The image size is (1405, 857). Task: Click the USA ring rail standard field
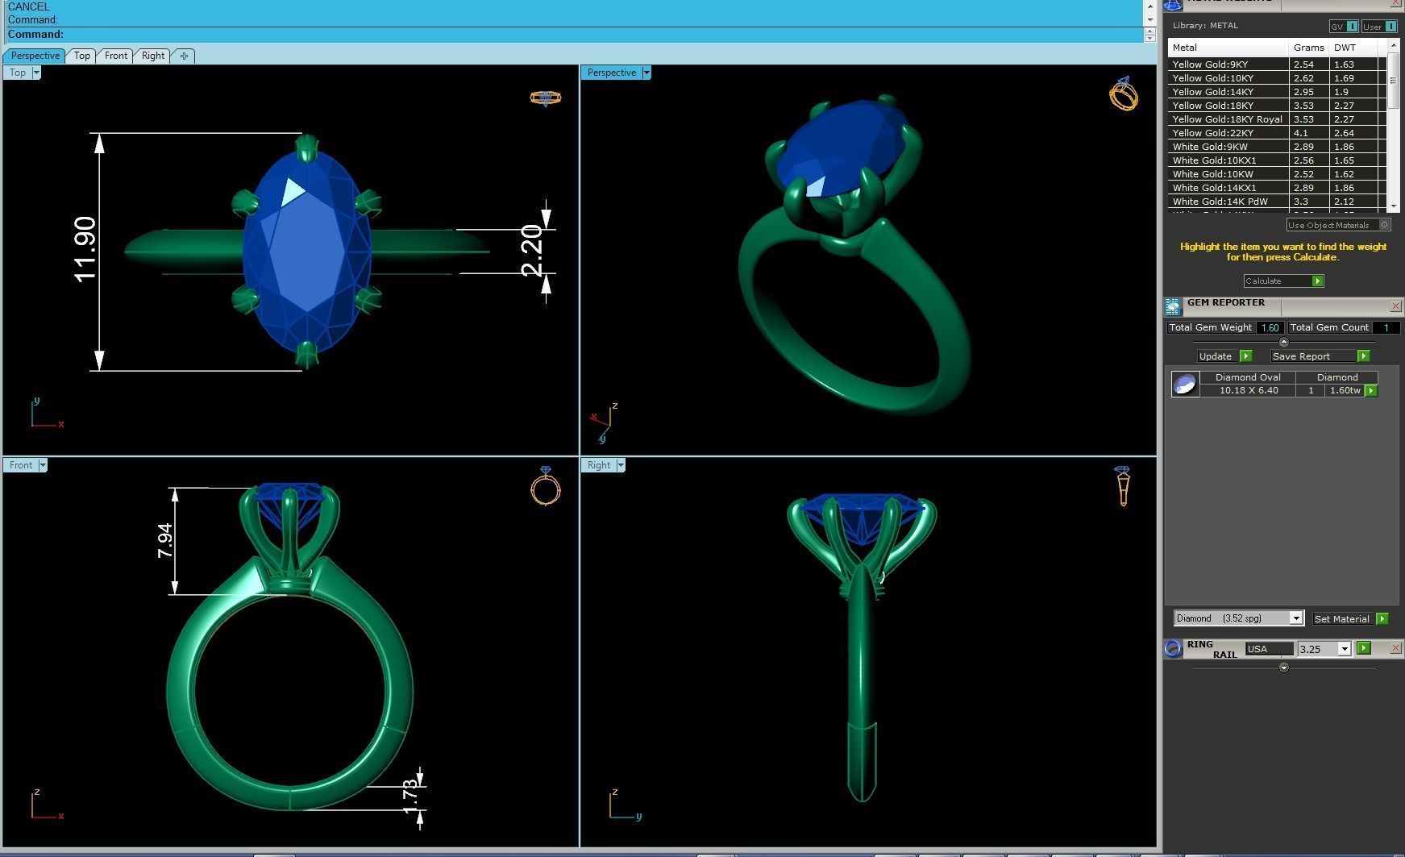1269,649
